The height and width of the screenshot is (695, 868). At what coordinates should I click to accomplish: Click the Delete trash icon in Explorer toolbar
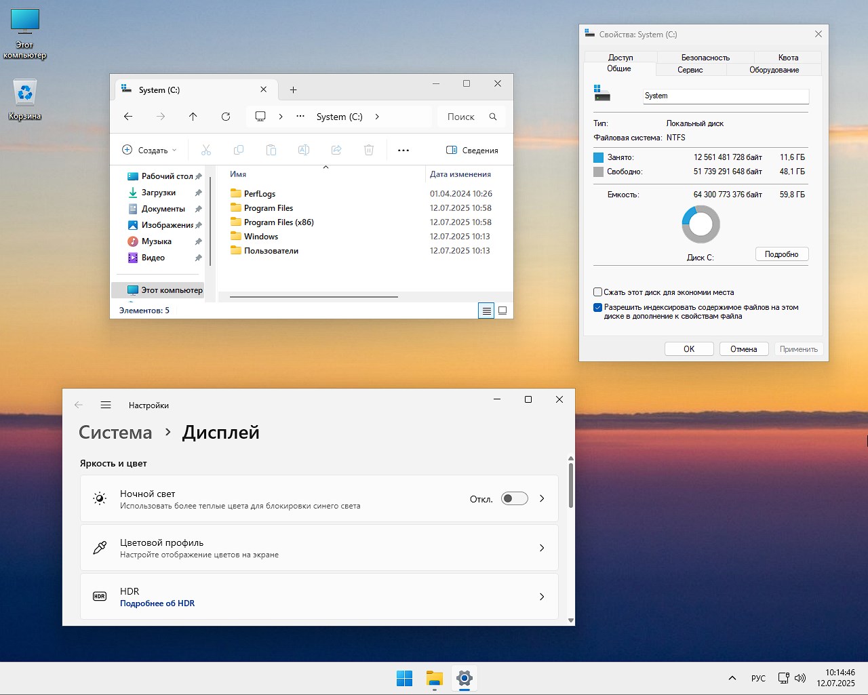(369, 150)
